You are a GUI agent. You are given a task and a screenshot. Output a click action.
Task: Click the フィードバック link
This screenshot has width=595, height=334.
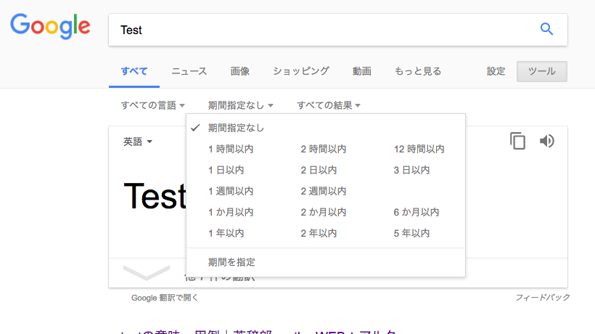click(x=542, y=298)
